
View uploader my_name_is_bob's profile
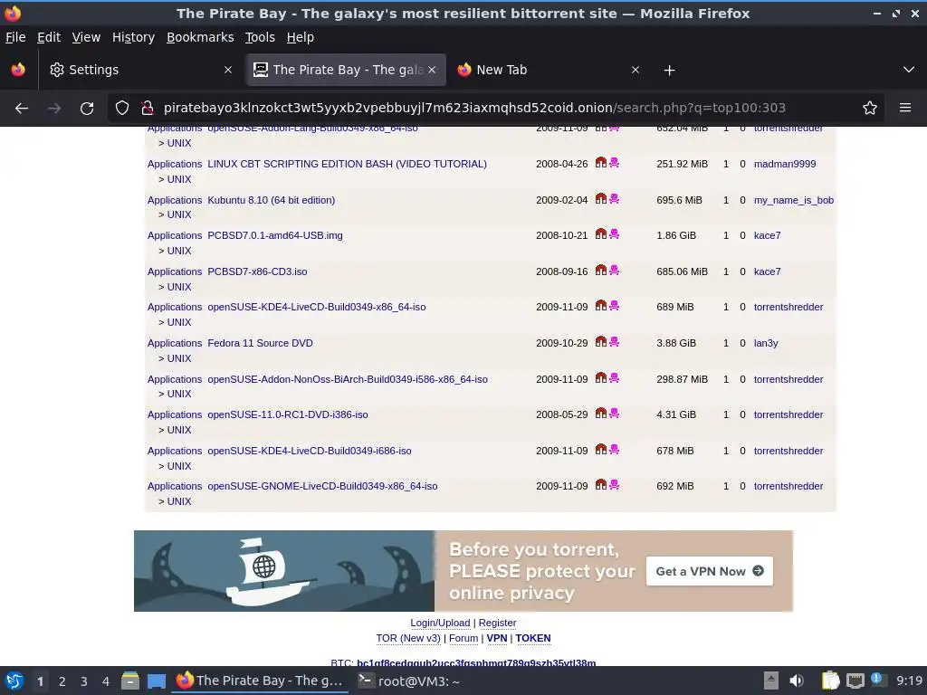click(x=793, y=200)
